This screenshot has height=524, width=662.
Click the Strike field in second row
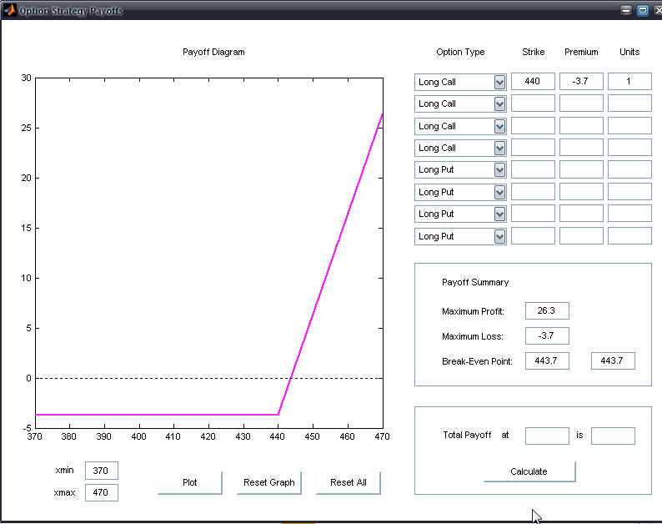(533, 103)
